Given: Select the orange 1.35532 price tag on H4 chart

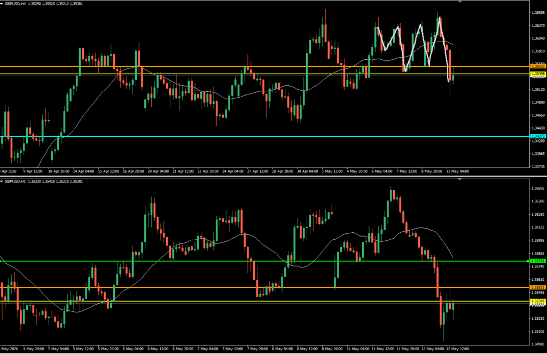Looking at the screenshot, I should 538,66.
